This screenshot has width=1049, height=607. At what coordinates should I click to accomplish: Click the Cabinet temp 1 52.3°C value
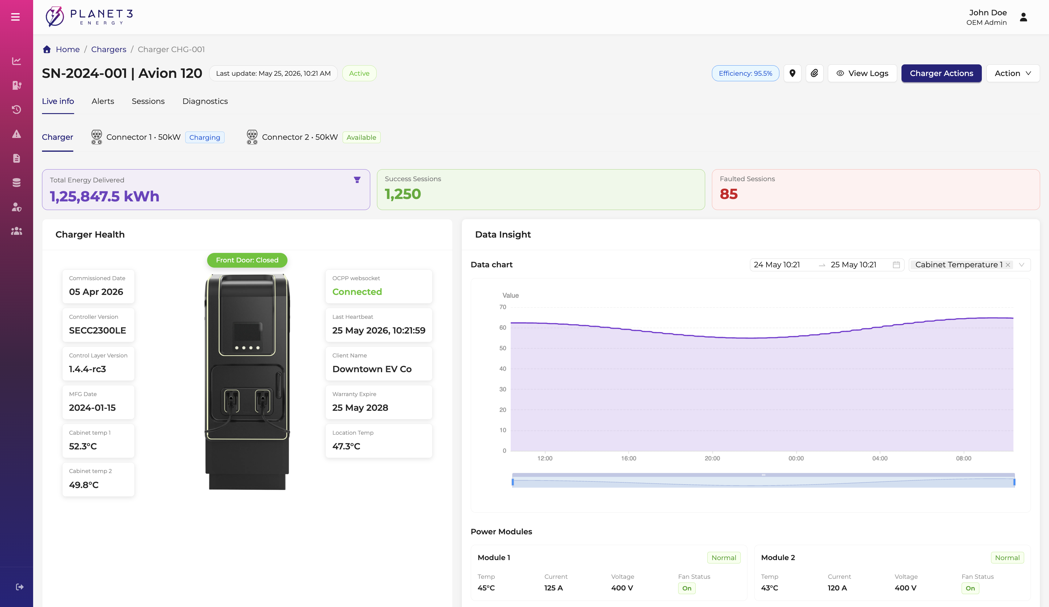[x=83, y=446]
